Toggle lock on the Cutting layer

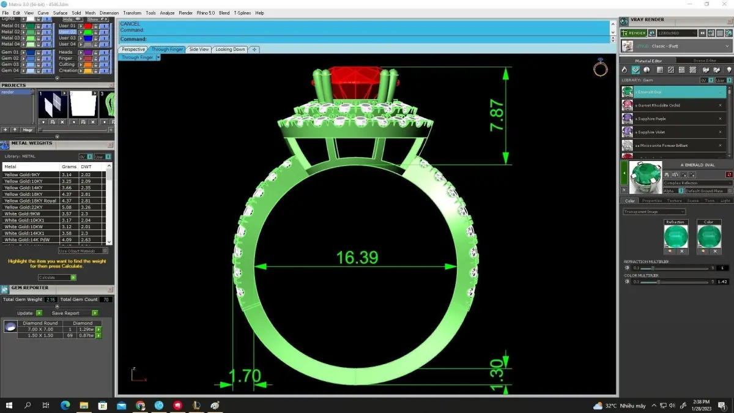click(95, 64)
